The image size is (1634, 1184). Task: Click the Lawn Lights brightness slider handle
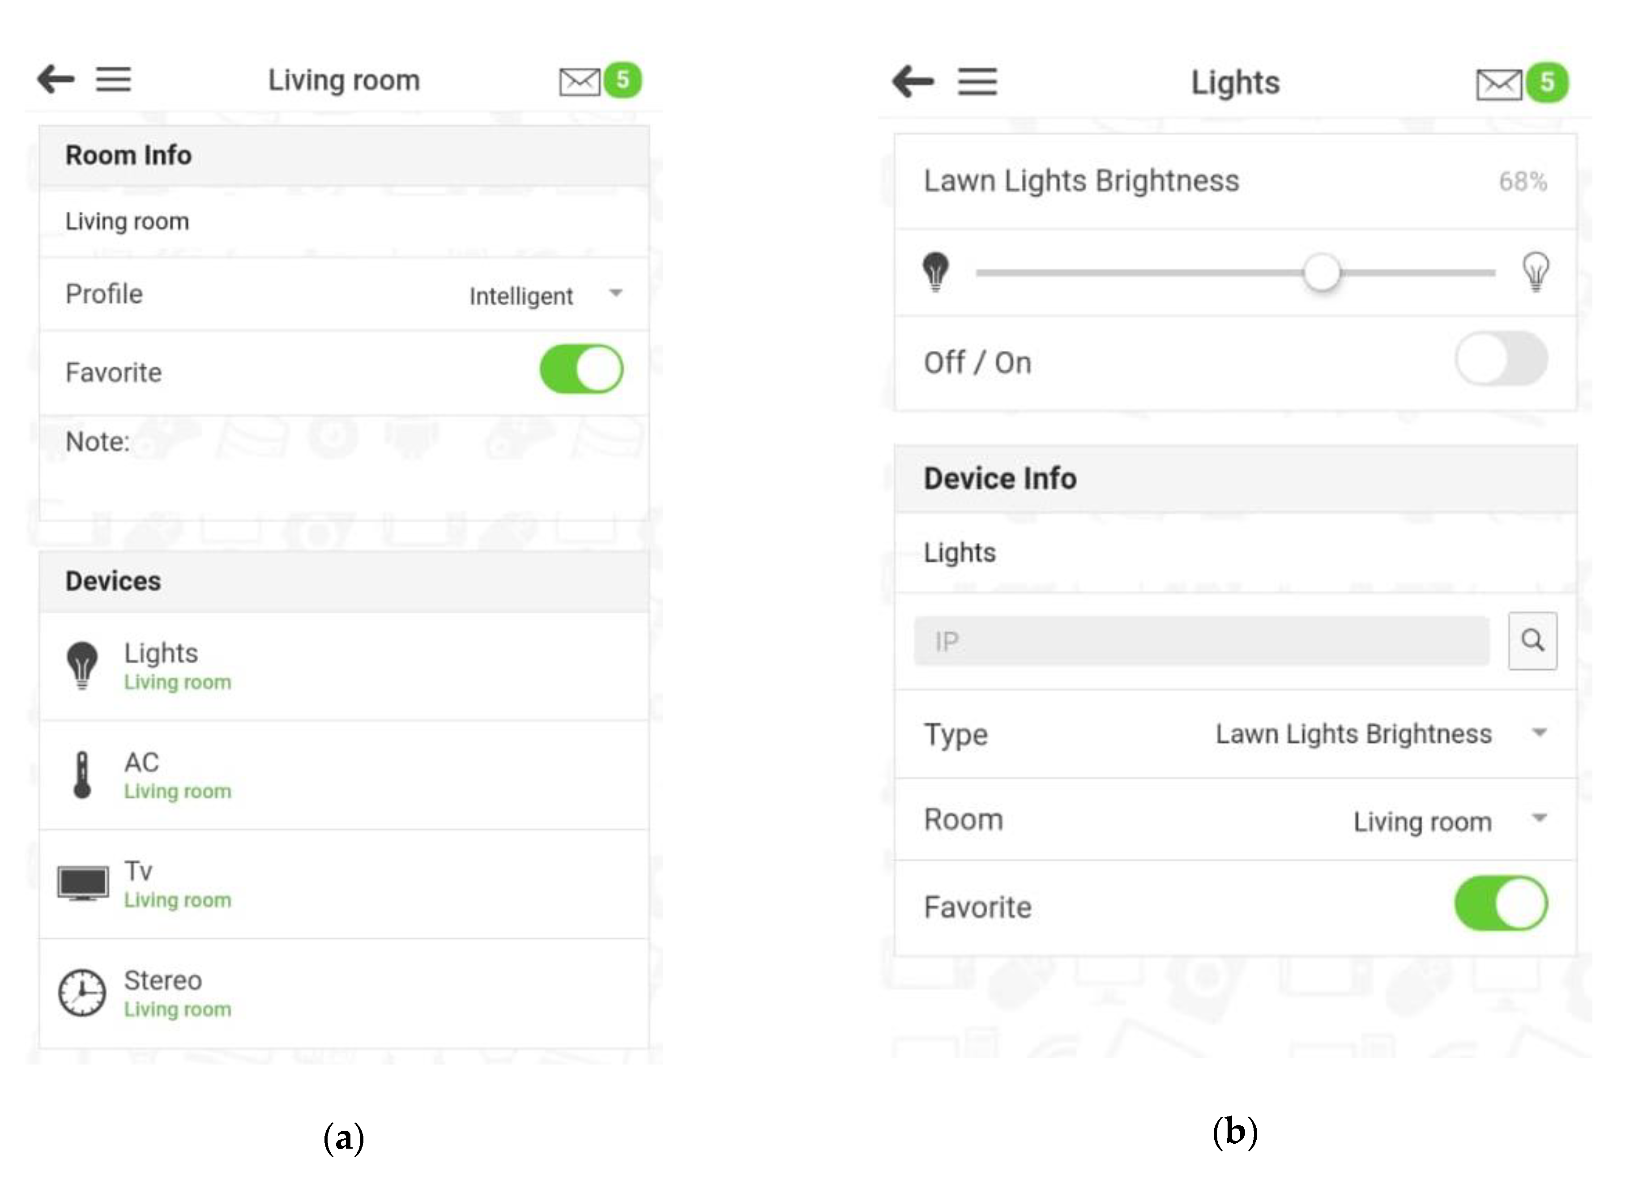pos(1321,273)
